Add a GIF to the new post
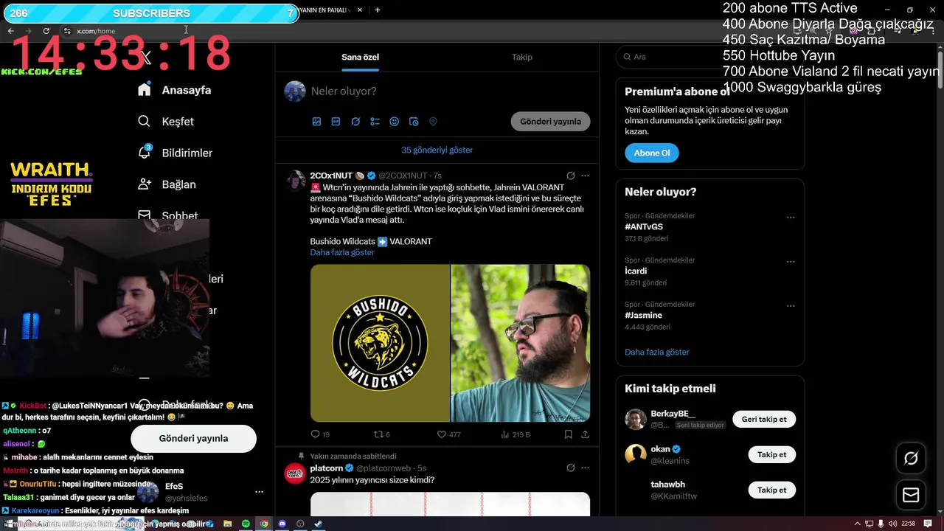Image resolution: width=944 pixels, height=531 pixels. pos(336,122)
